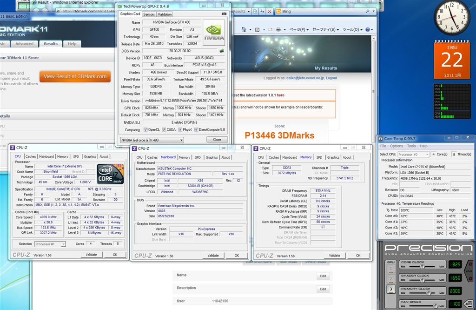
Task: Click View Result at 3DMark.com button
Action: coord(75,76)
